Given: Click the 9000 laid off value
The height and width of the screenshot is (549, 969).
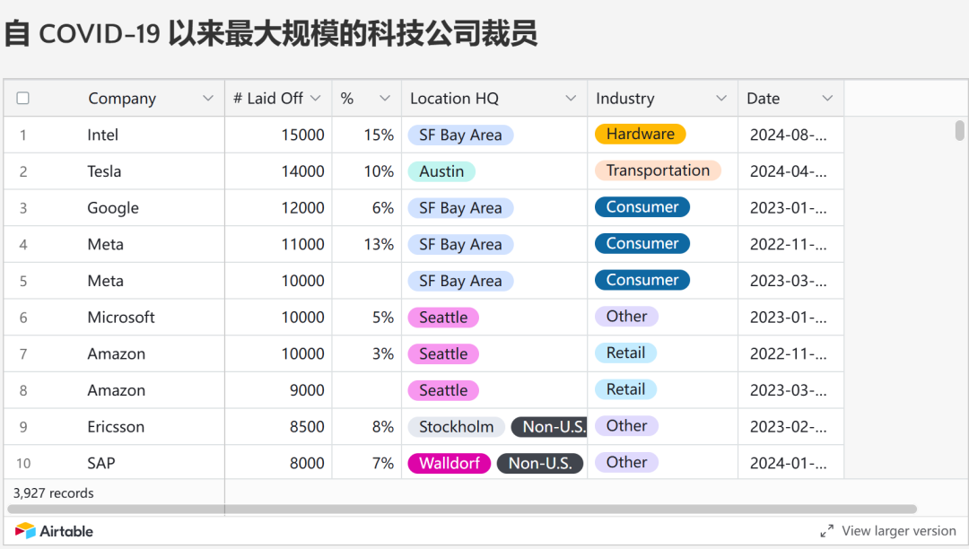Looking at the screenshot, I should click(307, 390).
